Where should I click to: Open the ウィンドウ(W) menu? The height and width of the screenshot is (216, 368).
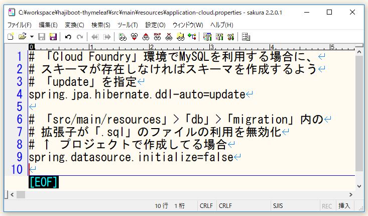pyautogui.click(x=188, y=25)
